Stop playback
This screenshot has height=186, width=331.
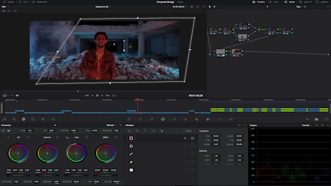(97, 95)
